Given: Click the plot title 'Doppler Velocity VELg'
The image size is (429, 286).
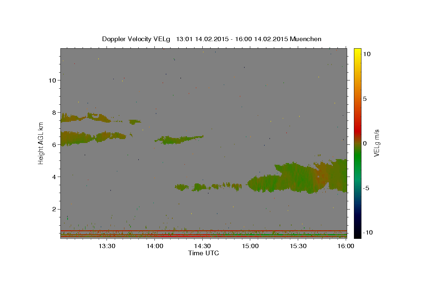Looking at the screenshot, I should point(136,39).
